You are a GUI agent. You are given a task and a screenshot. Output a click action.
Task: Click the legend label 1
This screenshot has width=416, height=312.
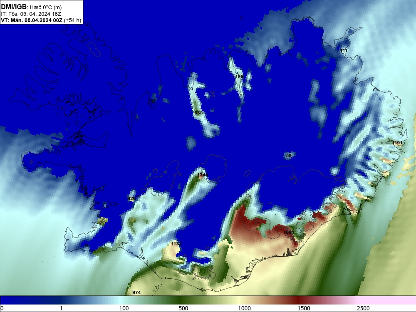point(61,308)
